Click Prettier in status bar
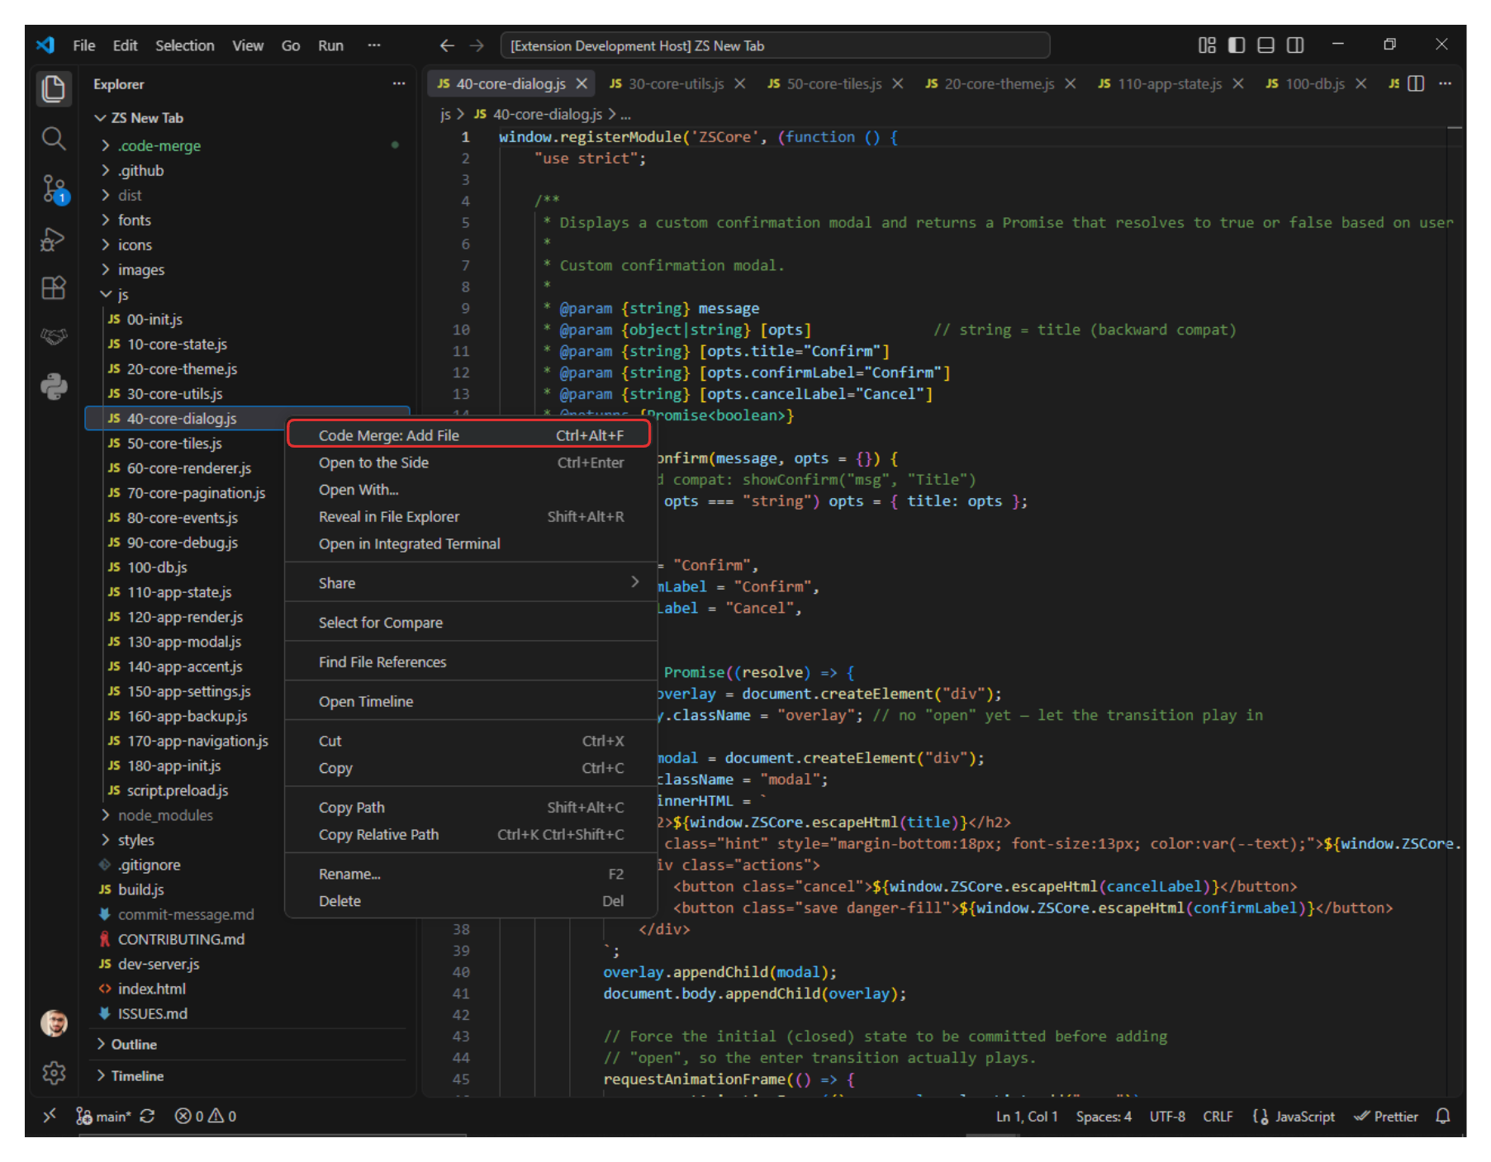Image resolution: width=1491 pixels, height=1162 pixels. [1386, 1116]
